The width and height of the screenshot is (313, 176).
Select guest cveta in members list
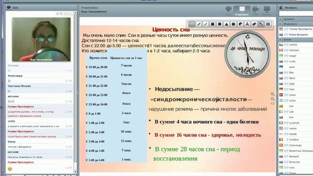(x=296, y=62)
